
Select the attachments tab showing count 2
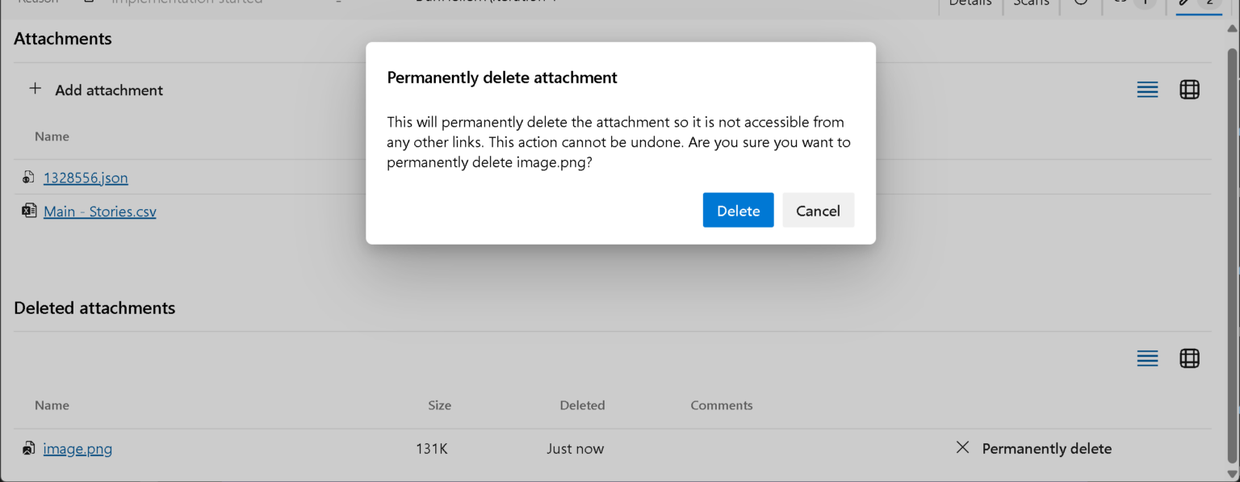pyautogui.click(x=1197, y=2)
